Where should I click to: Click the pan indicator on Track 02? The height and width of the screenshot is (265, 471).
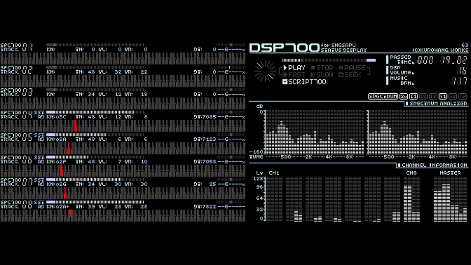[231, 67]
